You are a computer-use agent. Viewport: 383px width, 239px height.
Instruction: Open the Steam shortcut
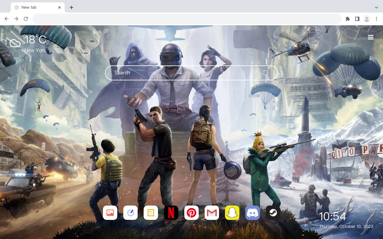point(273,213)
